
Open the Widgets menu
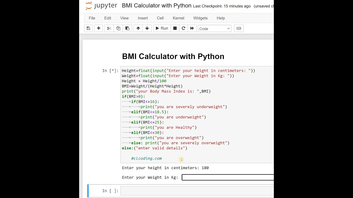point(200,18)
